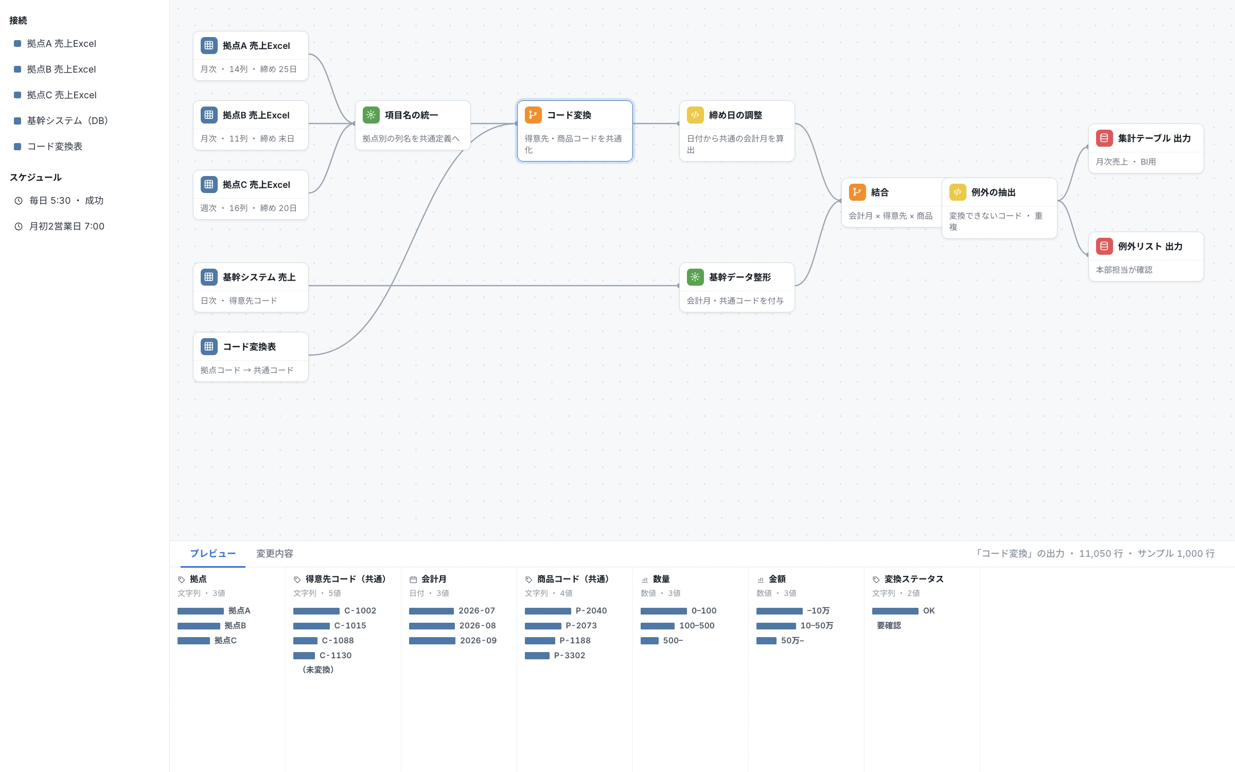Open the 毎日 5:30 schedule entry
The image size is (1235, 772).
coord(85,201)
